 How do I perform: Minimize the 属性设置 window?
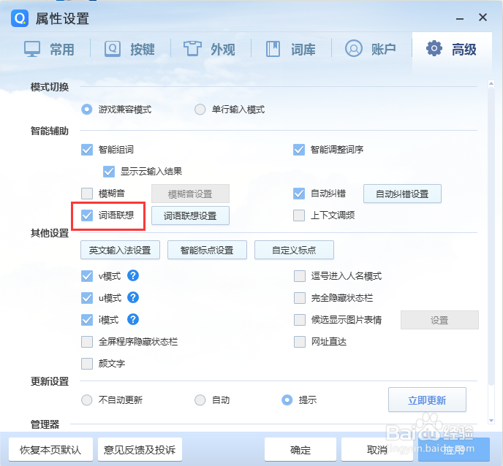pyautogui.click(x=459, y=18)
